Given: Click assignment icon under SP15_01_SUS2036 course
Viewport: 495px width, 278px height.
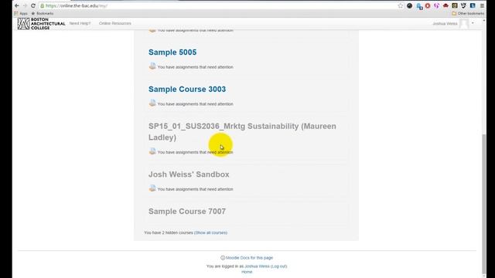Looking at the screenshot, I should coord(152,151).
